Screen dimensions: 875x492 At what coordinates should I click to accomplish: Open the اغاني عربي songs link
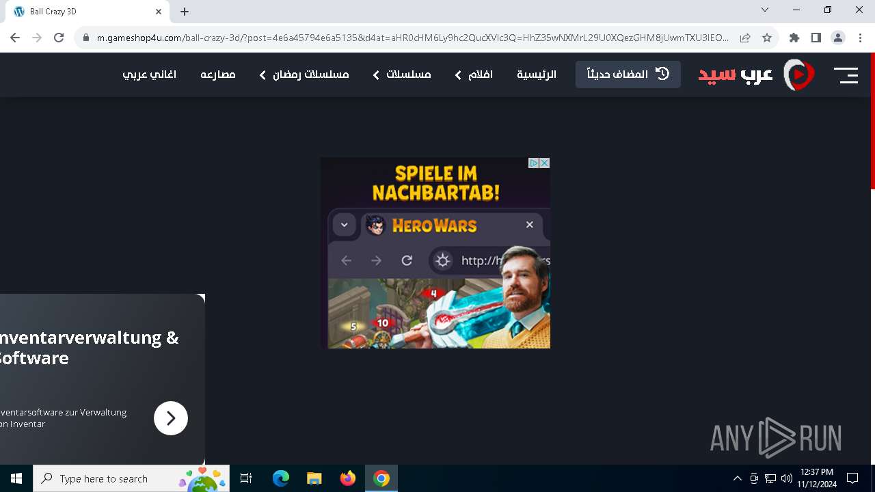click(150, 74)
